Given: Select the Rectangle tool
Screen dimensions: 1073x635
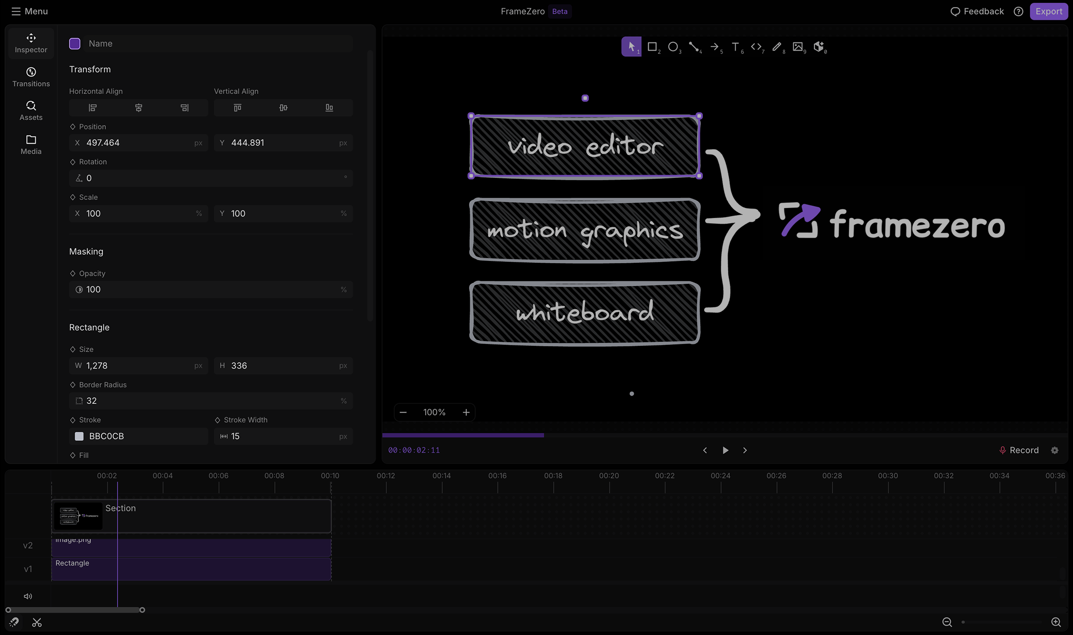Looking at the screenshot, I should click(653, 46).
